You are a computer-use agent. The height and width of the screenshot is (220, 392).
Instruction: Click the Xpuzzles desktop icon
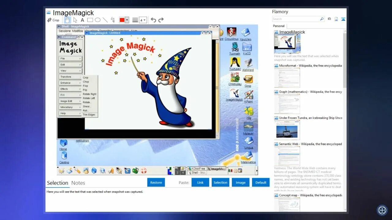tap(245, 34)
